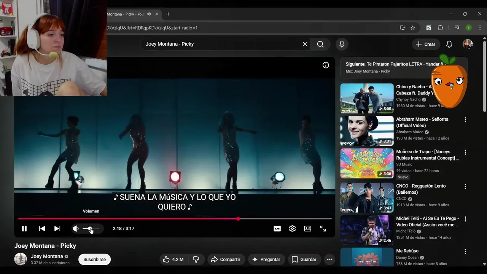Open Chrome profile green avatar
This screenshot has height=274, width=487.
click(x=469, y=28)
